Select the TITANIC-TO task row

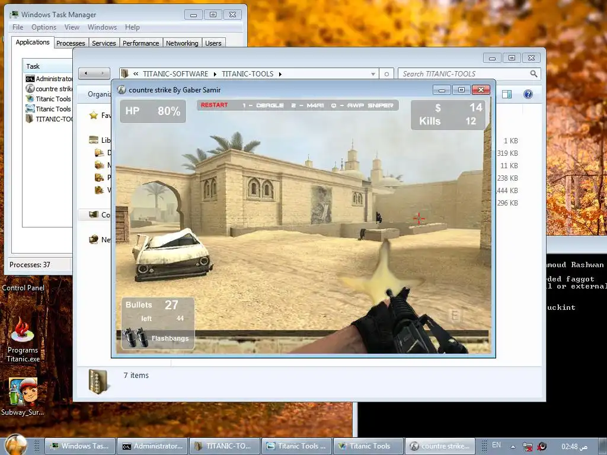click(49, 118)
